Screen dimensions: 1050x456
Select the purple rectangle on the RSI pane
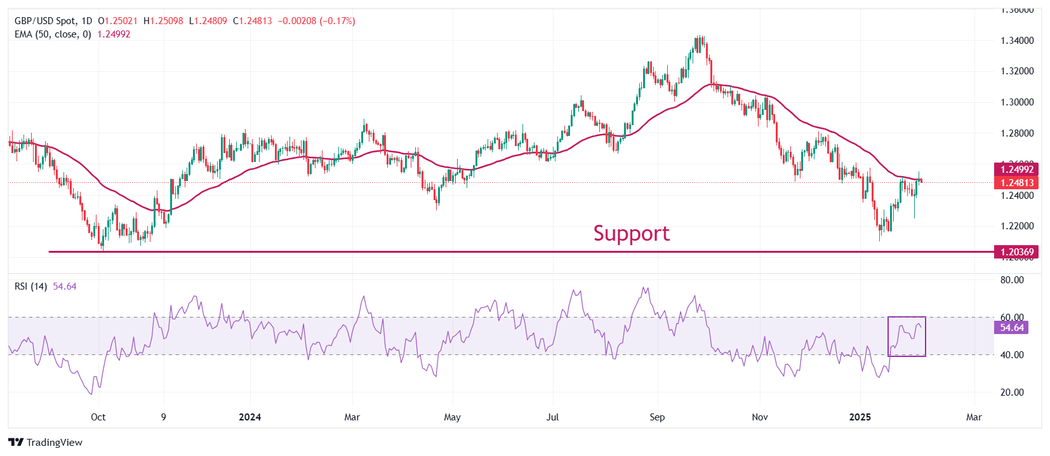[x=907, y=318]
